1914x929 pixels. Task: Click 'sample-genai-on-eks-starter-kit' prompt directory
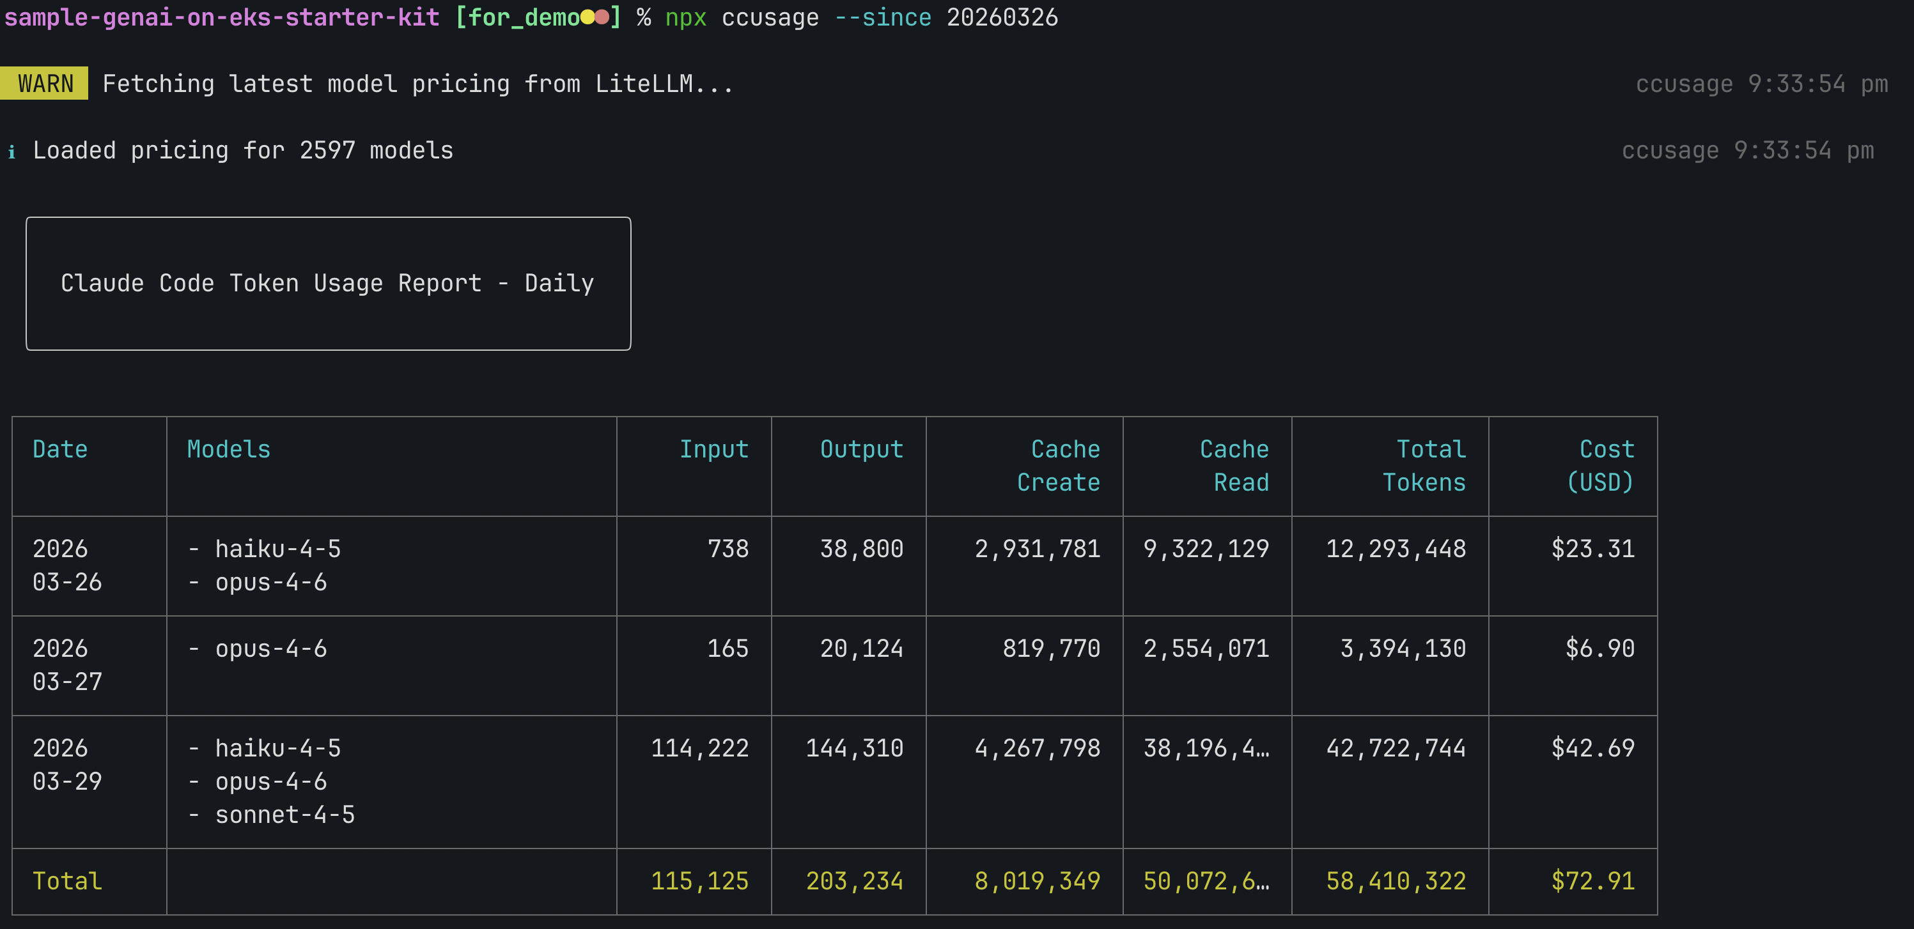222,17
